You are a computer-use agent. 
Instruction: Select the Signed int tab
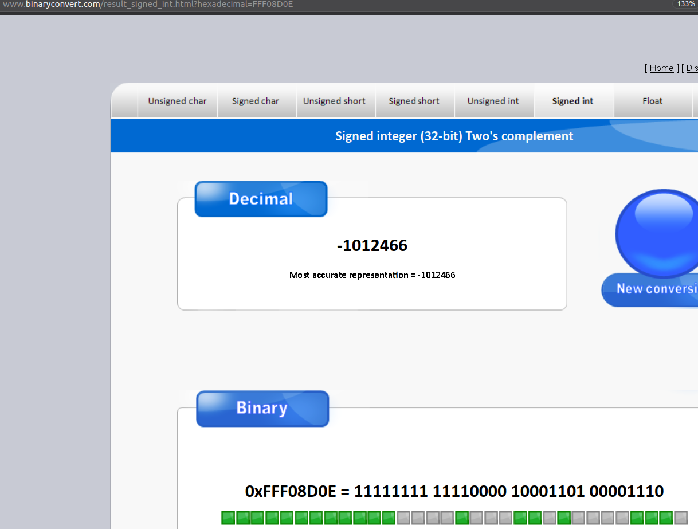point(572,101)
